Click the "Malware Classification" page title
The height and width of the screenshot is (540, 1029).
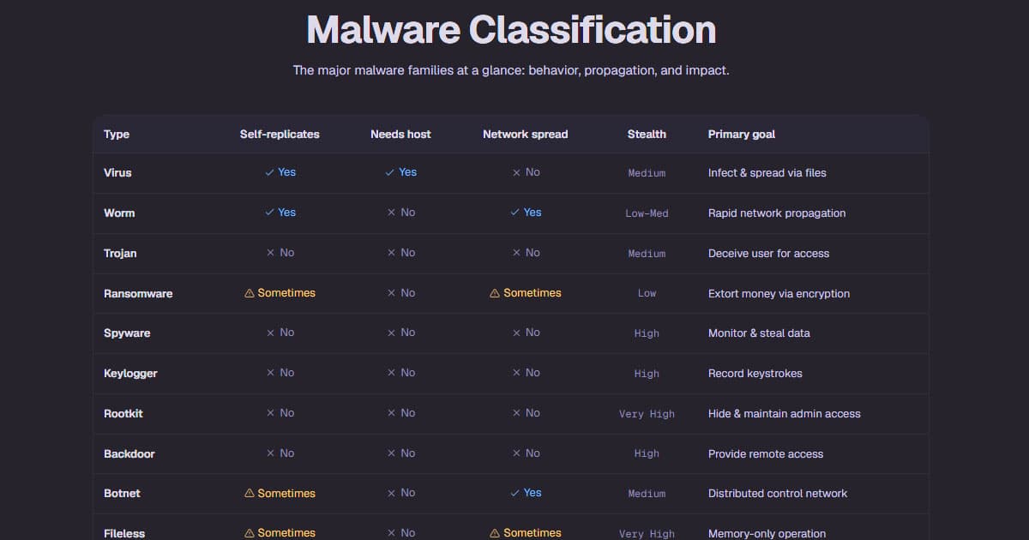[511, 30]
